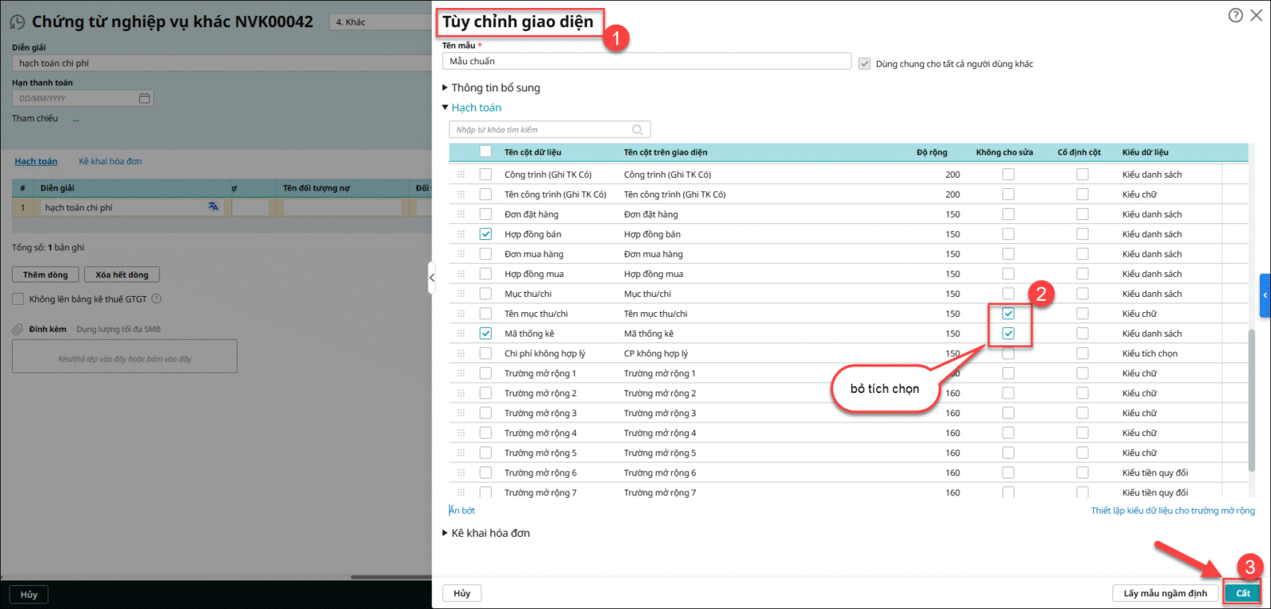Click the Cất save button
The height and width of the screenshot is (609, 1271).
point(1242,593)
